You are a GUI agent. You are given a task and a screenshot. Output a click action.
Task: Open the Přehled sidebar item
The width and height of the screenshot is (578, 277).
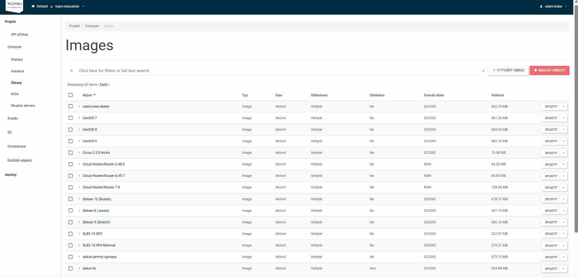[17, 60]
